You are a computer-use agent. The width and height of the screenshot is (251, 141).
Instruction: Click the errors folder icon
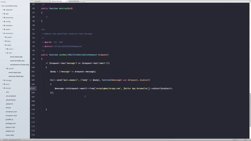coord(7,49)
